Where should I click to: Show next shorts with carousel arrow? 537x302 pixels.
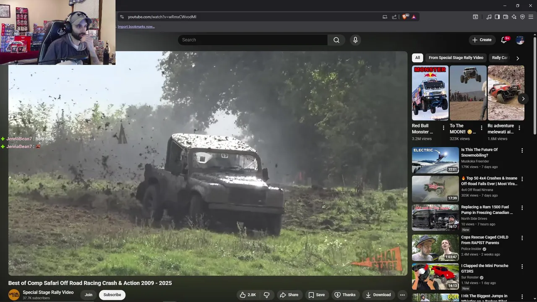pos(523,99)
